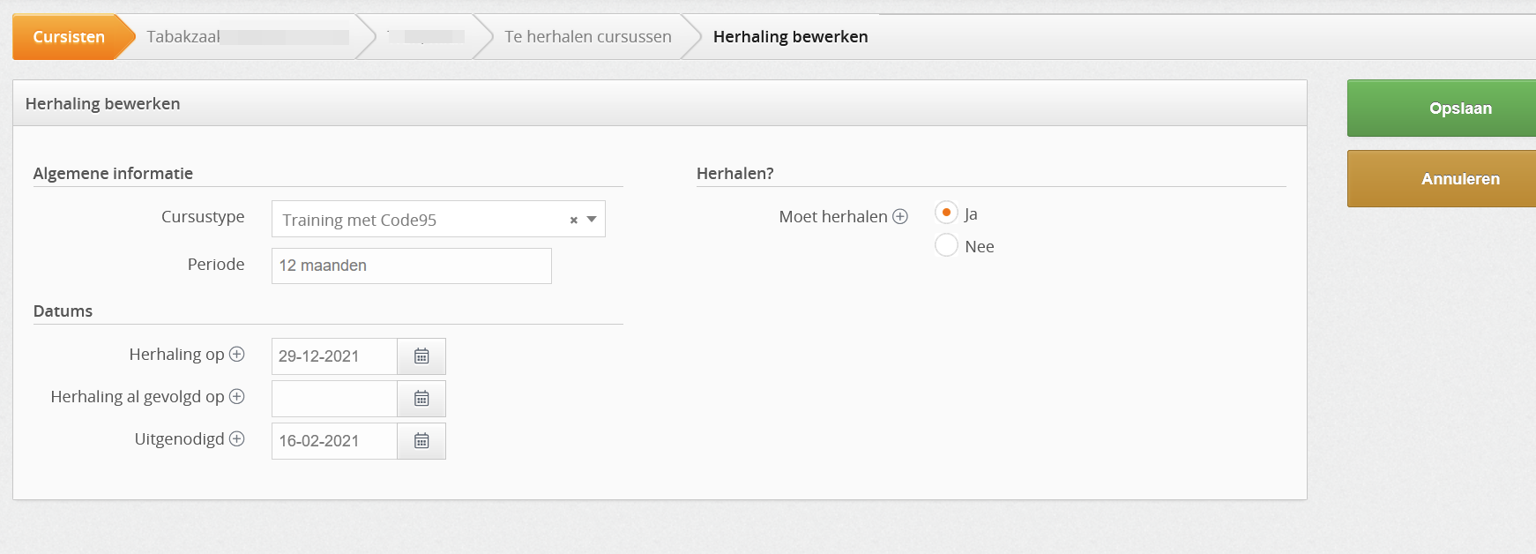This screenshot has height=554, width=1536.
Task: Click the Periode label
Action: pyautogui.click(x=216, y=265)
